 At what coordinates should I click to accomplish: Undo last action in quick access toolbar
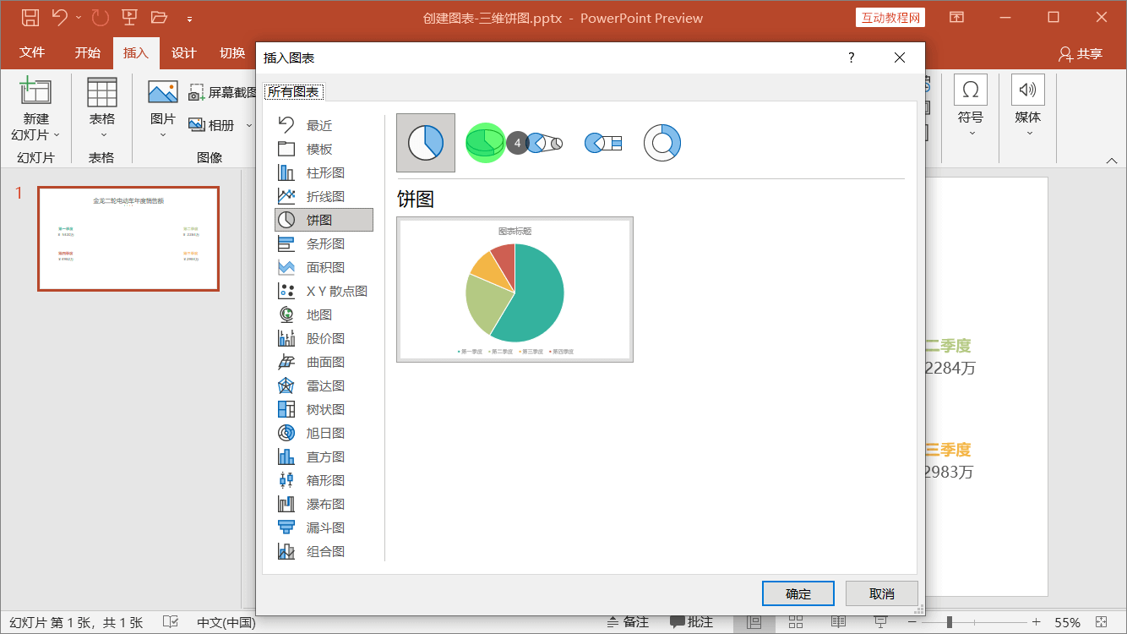pos(59,17)
